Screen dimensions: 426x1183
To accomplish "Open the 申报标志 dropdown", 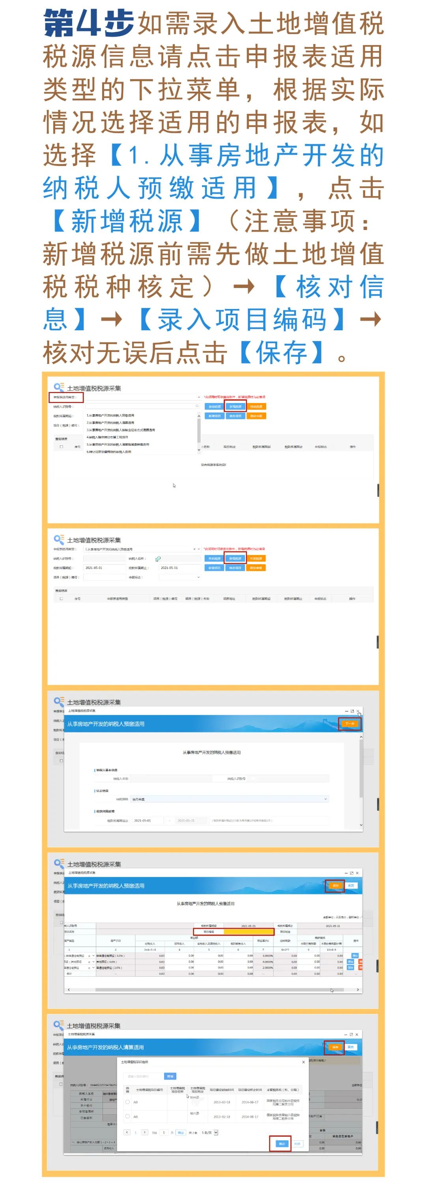I will point(198,577).
